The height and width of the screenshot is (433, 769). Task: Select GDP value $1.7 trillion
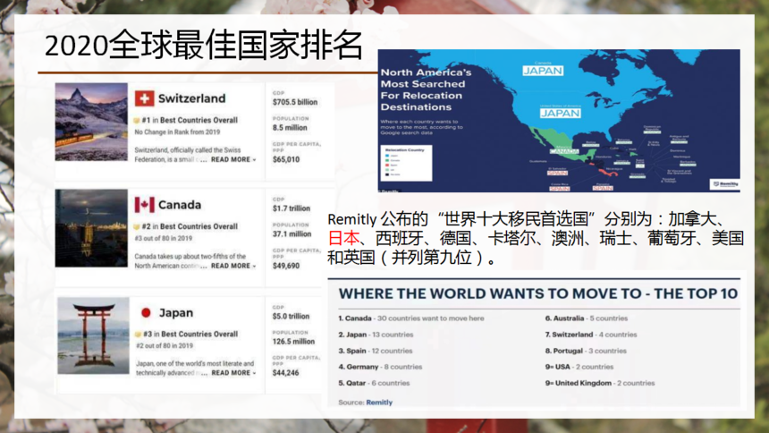(292, 208)
